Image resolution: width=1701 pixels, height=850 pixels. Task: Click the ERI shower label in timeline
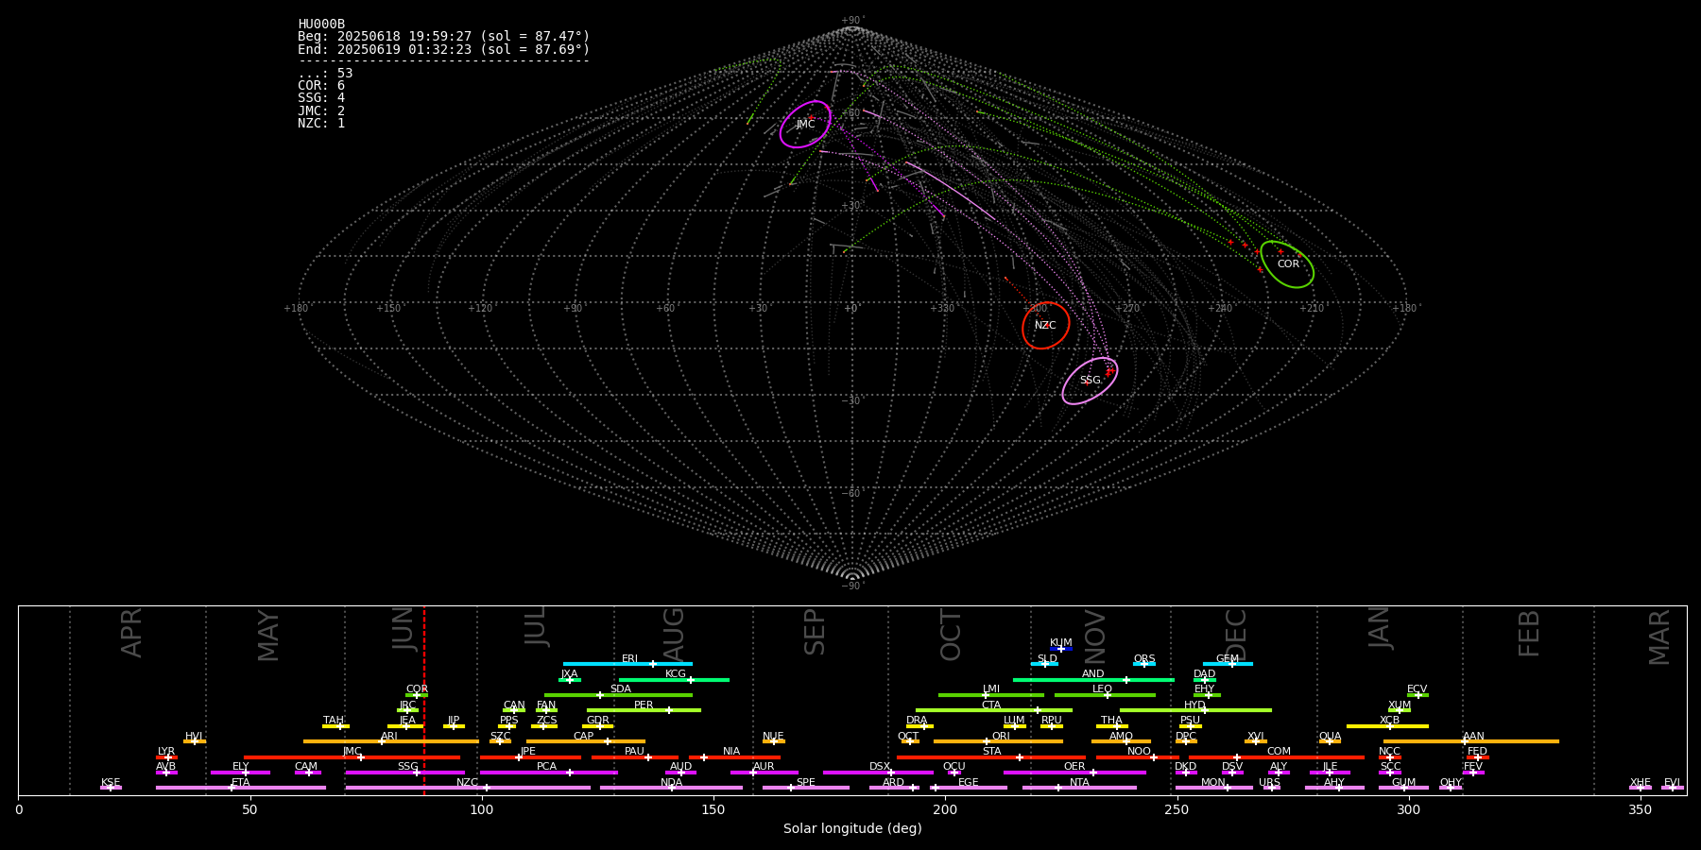630,659
